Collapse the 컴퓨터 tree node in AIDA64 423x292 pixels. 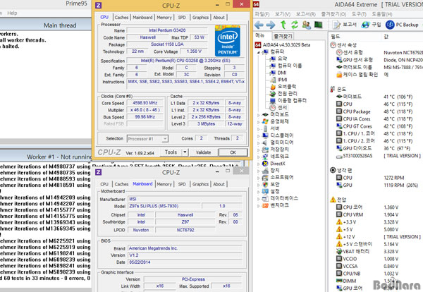tap(259, 52)
